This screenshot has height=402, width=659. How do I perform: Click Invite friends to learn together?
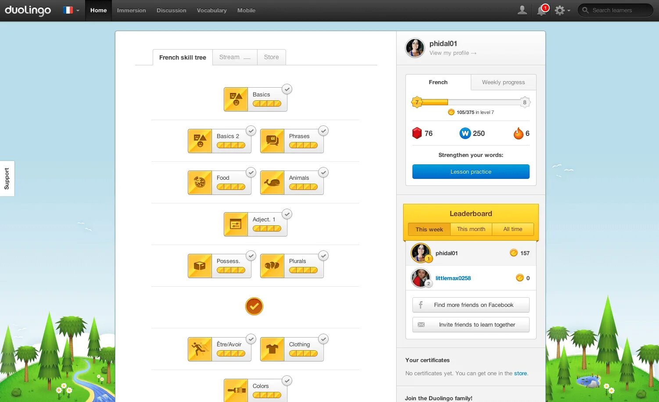pos(471,325)
